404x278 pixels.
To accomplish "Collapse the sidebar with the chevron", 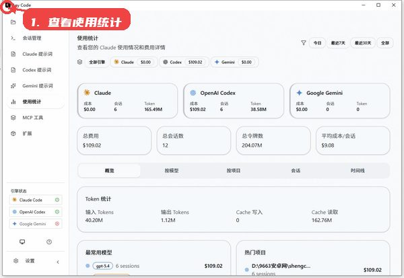I will click(x=58, y=262).
